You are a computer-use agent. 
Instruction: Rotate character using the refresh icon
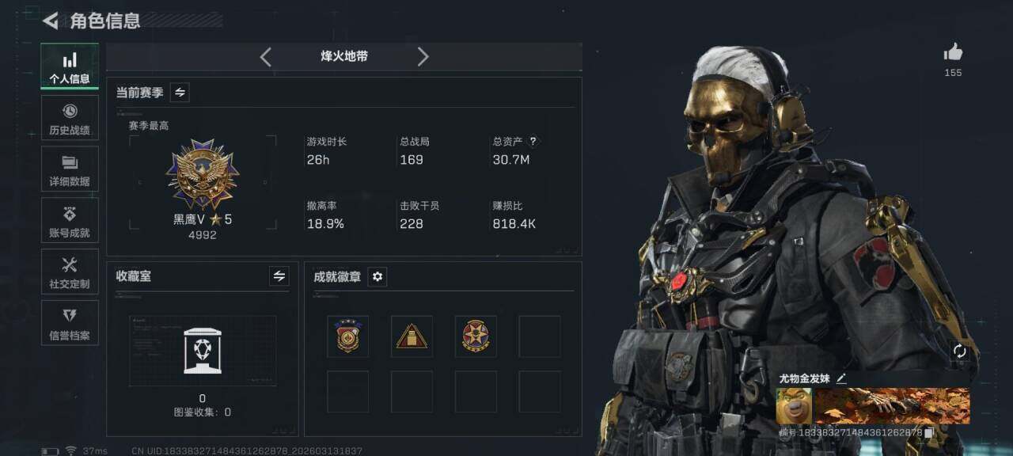(960, 351)
